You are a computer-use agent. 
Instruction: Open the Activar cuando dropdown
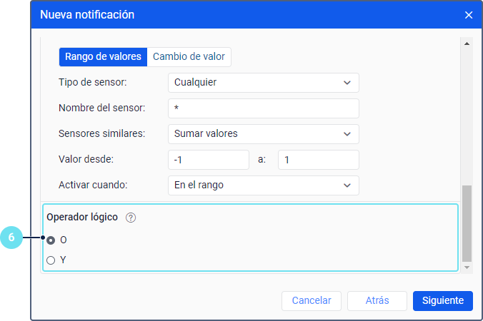point(264,185)
